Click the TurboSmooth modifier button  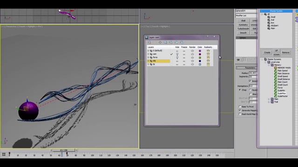(x=243, y=29)
